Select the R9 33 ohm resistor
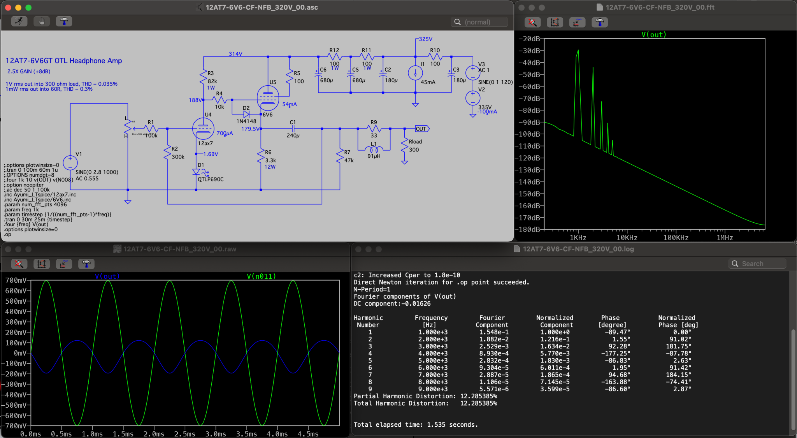Screen dimensions: 797x438 pyautogui.click(x=374, y=128)
